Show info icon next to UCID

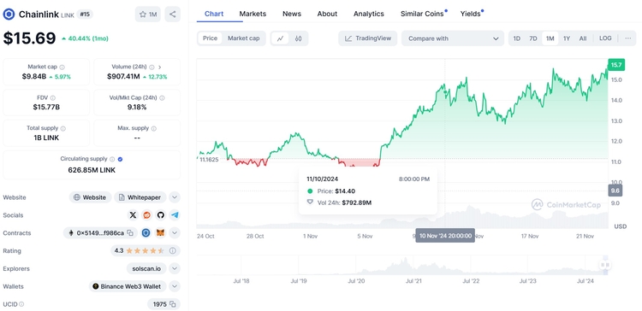[21, 304]
